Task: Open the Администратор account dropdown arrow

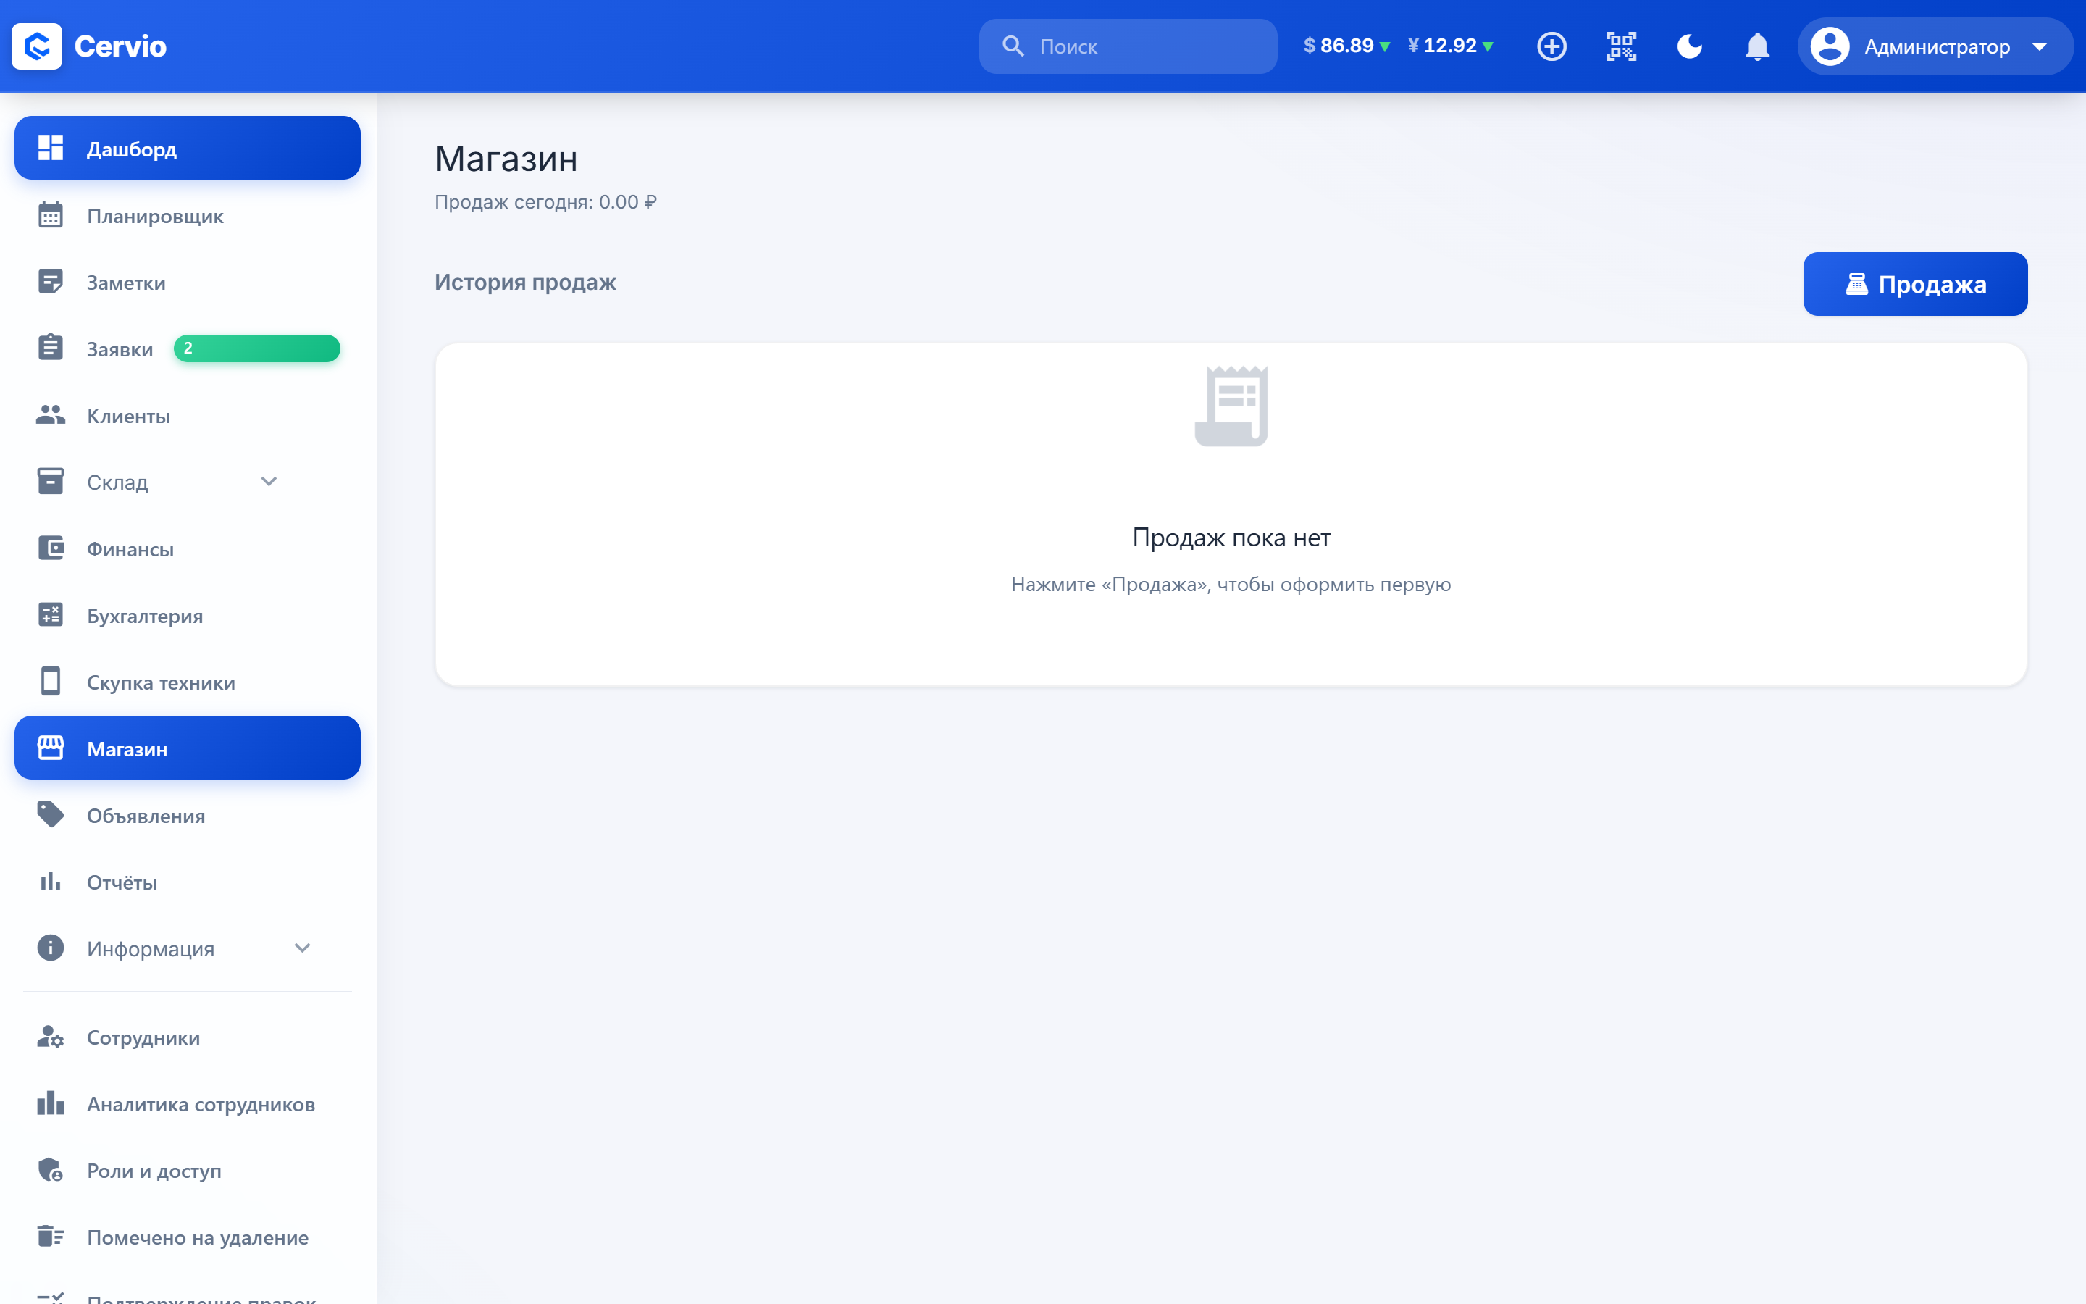Action: tap(2040, 46)
